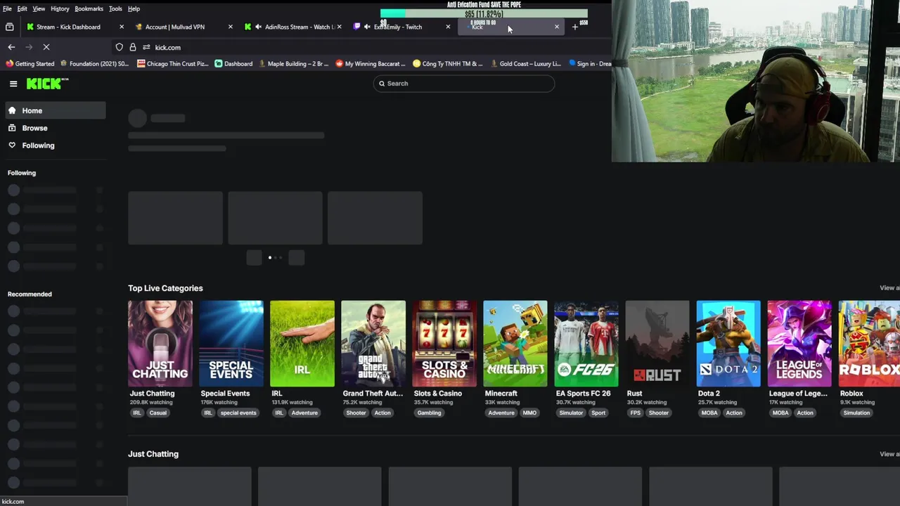Open the Tools menu

point(115,8)
